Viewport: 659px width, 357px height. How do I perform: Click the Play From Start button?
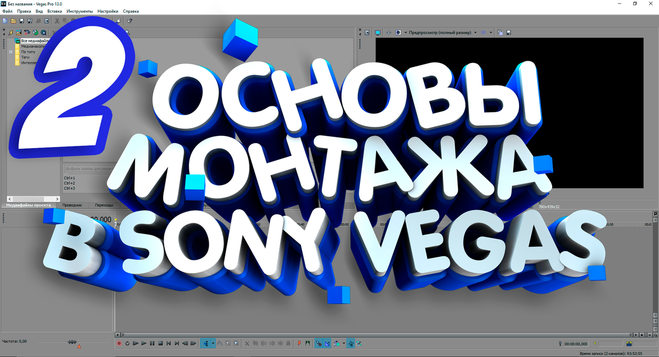click(x=136, y=344)
